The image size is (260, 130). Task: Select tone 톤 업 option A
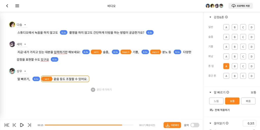[x=226, y=66]
